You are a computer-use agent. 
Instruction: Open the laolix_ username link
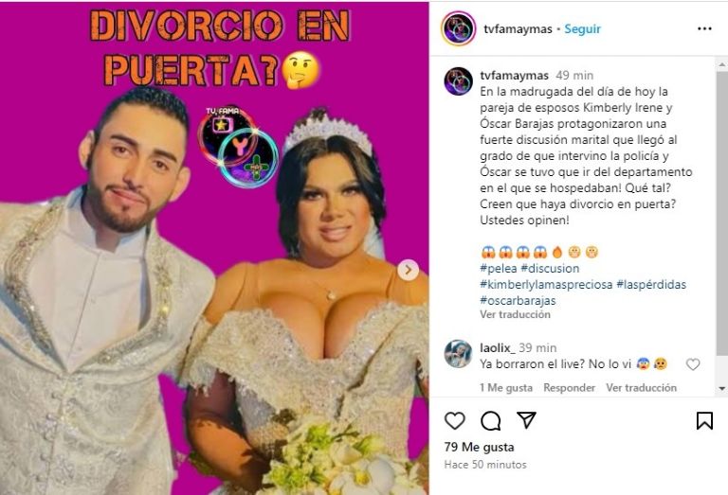(x=498, y=347)
